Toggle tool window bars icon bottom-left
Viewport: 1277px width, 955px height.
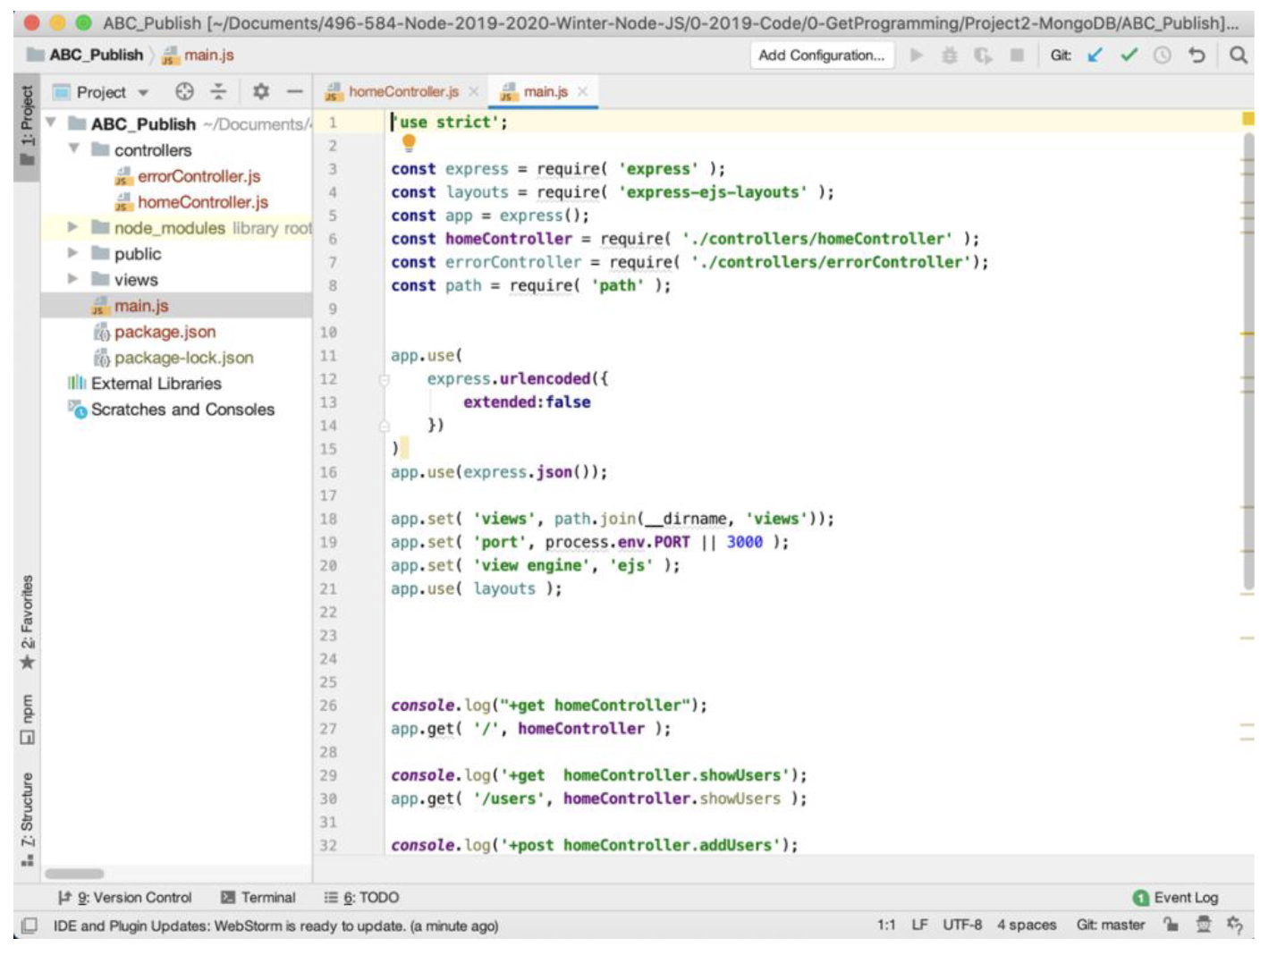tap(29, 925)
